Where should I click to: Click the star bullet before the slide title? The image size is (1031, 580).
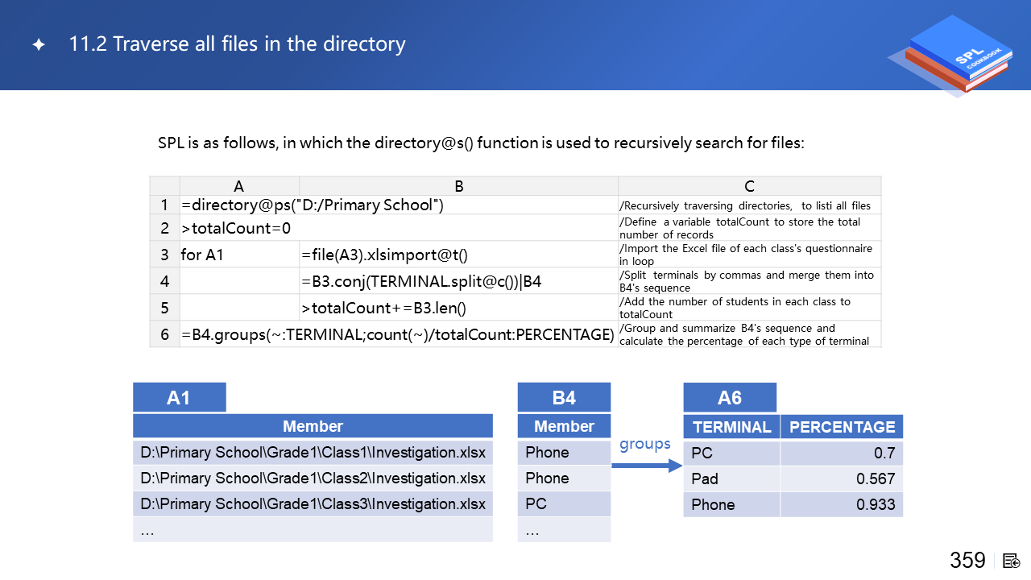tap(39, 45)
